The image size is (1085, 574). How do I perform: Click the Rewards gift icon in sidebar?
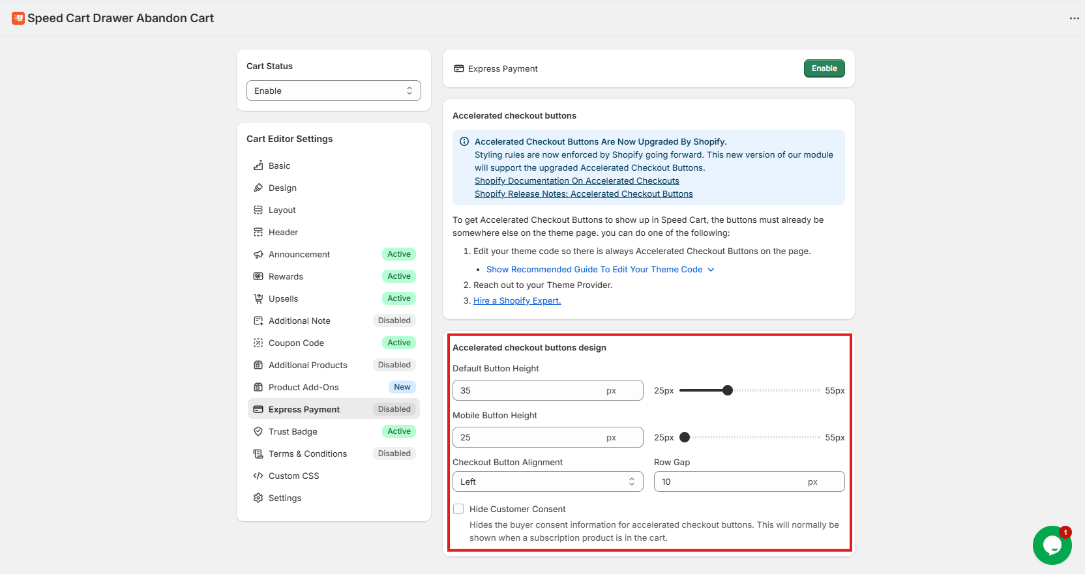click(x=258, y=276)
